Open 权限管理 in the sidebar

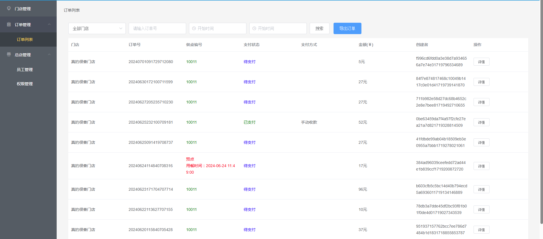[x=25, y=84]
